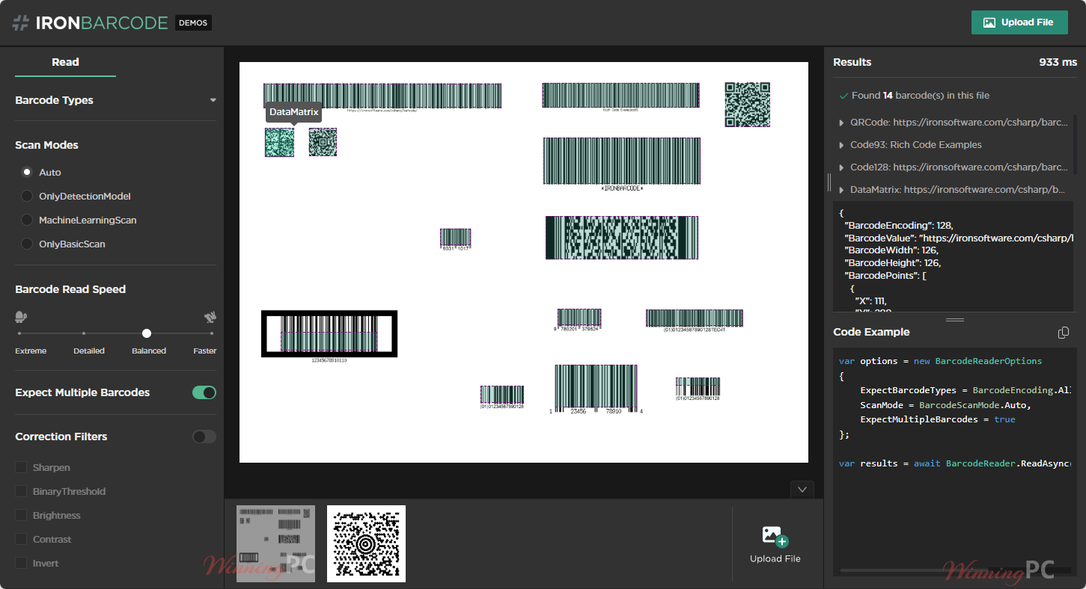Click the DEMOS badge
The height and width of the screenshot is (589, 1086).
coord(193,22)
